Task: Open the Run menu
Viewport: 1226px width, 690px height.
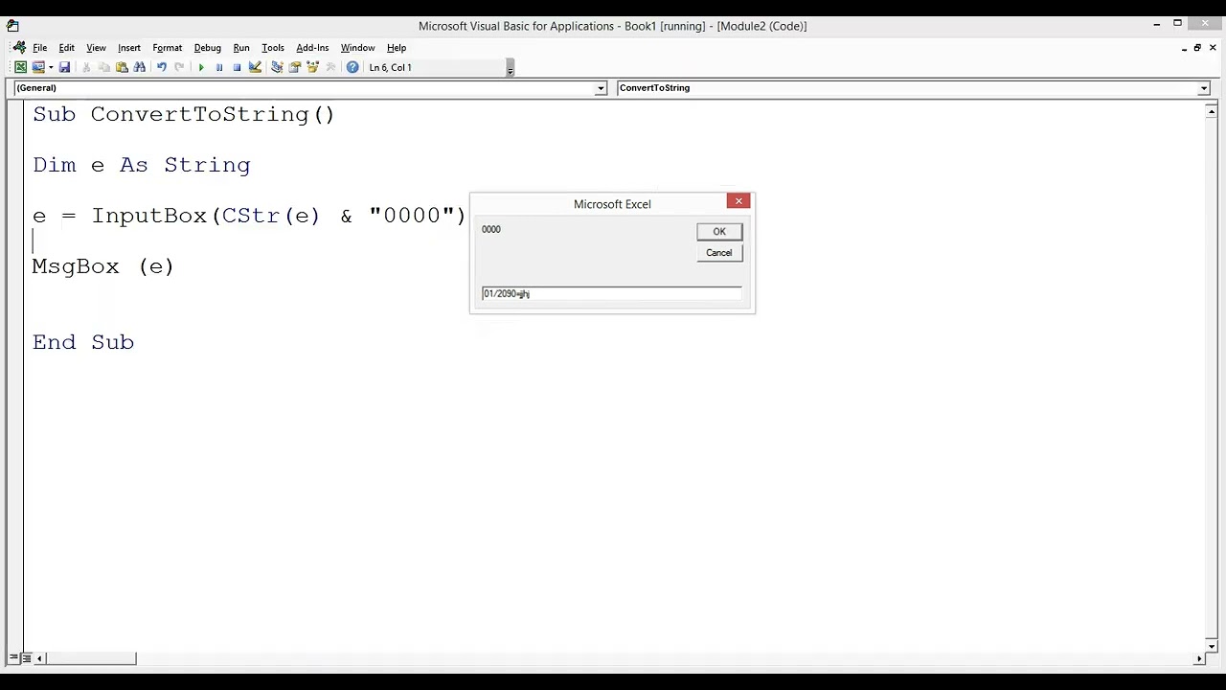Action: [241, 47]
